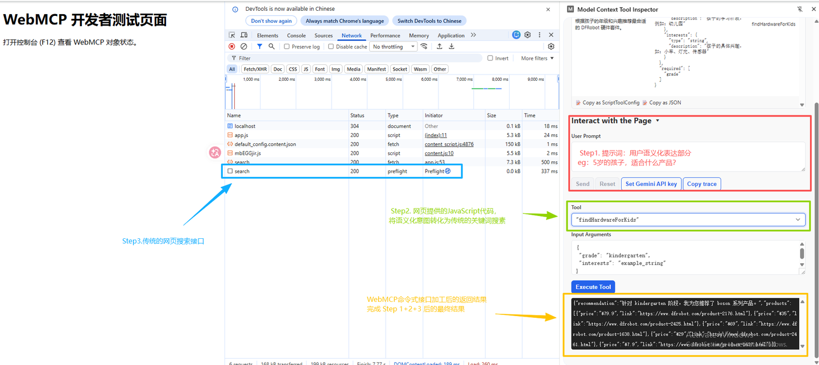This screenshot has width=819, height=365.
Task: Click the Execute Tool button
Action: coord(593,287)
